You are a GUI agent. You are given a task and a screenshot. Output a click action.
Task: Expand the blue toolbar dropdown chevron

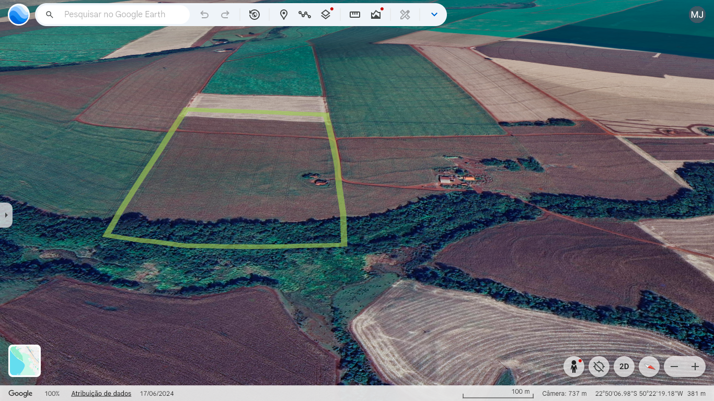[x=434, y=15]
